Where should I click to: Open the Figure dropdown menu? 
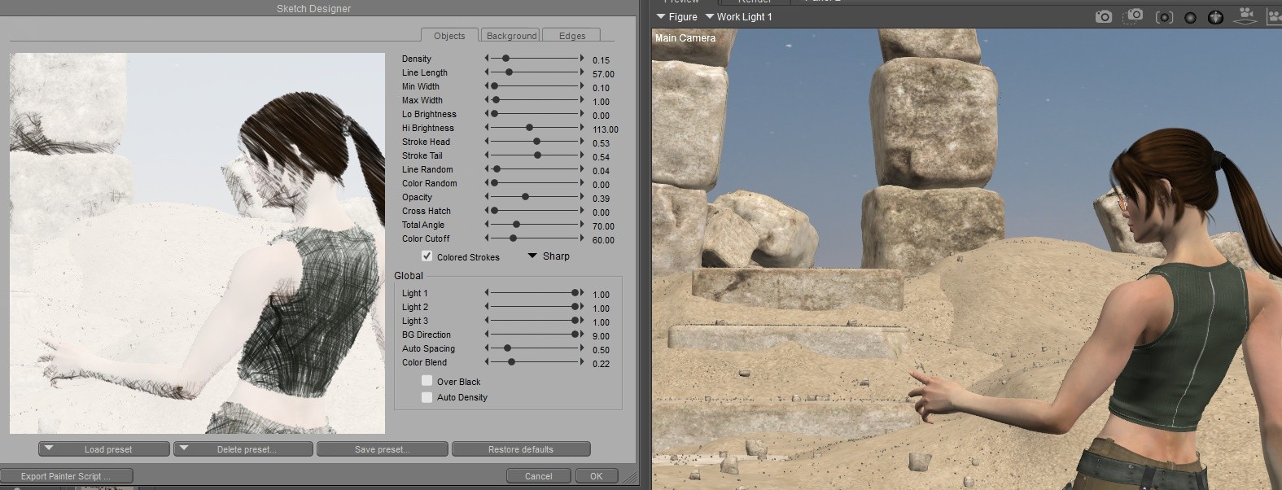pyautogui.click(x=676, y=16)
